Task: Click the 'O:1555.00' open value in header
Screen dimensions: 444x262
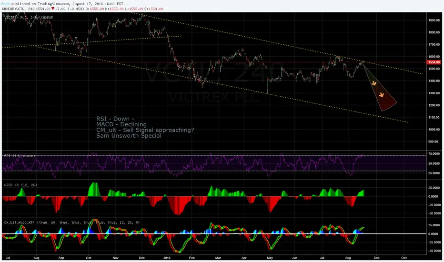Action: tap(95, 9)
